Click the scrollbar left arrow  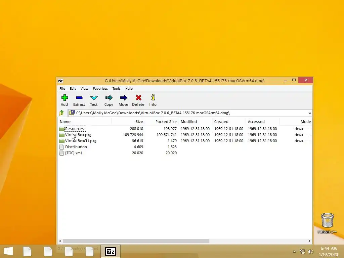tap(60, 241)
